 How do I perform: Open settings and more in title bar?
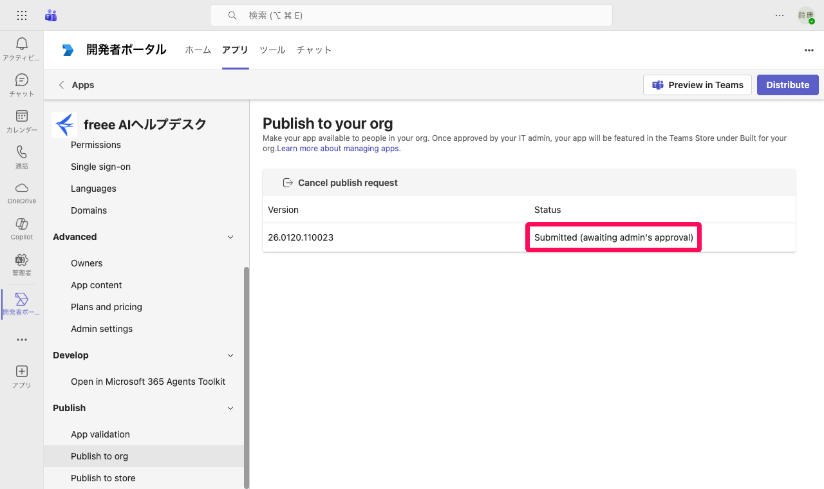click(780, 15)
